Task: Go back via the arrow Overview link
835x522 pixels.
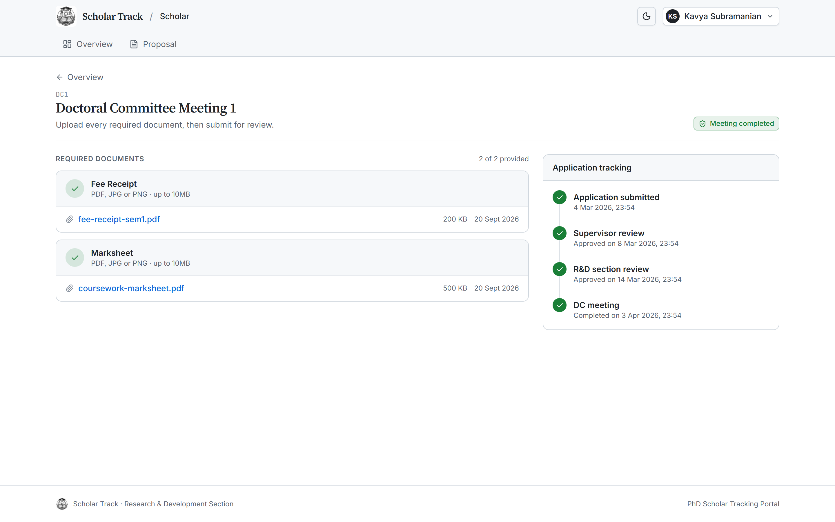Action: pyautogui.click(x=80, y=77)
